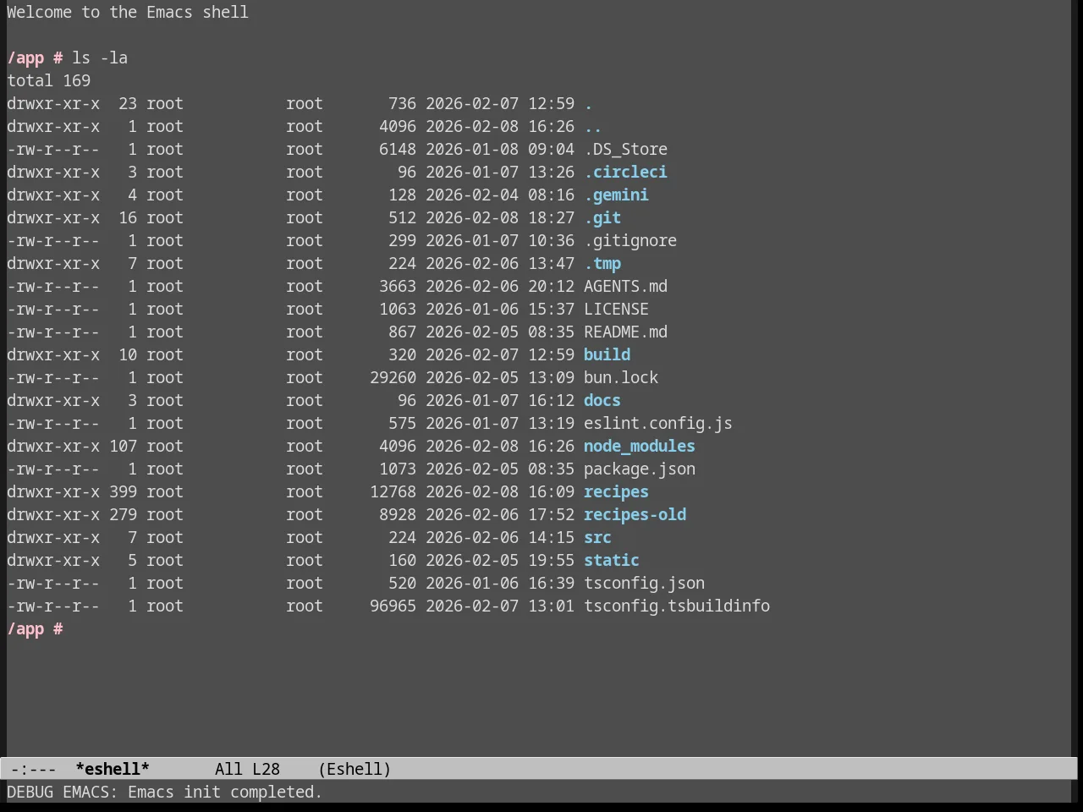Select the AGENTS.md file name
The height and width of the screenshot is (812, 1083).
pyautogui.click(x=625, y=286)
